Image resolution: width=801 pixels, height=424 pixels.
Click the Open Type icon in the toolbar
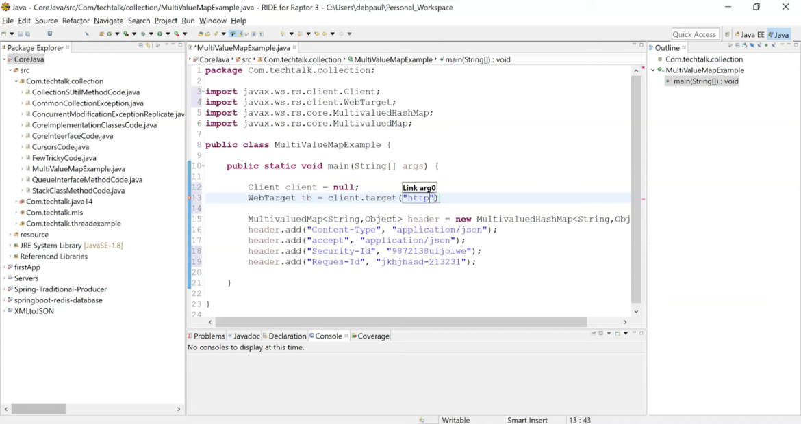point(201,34)
